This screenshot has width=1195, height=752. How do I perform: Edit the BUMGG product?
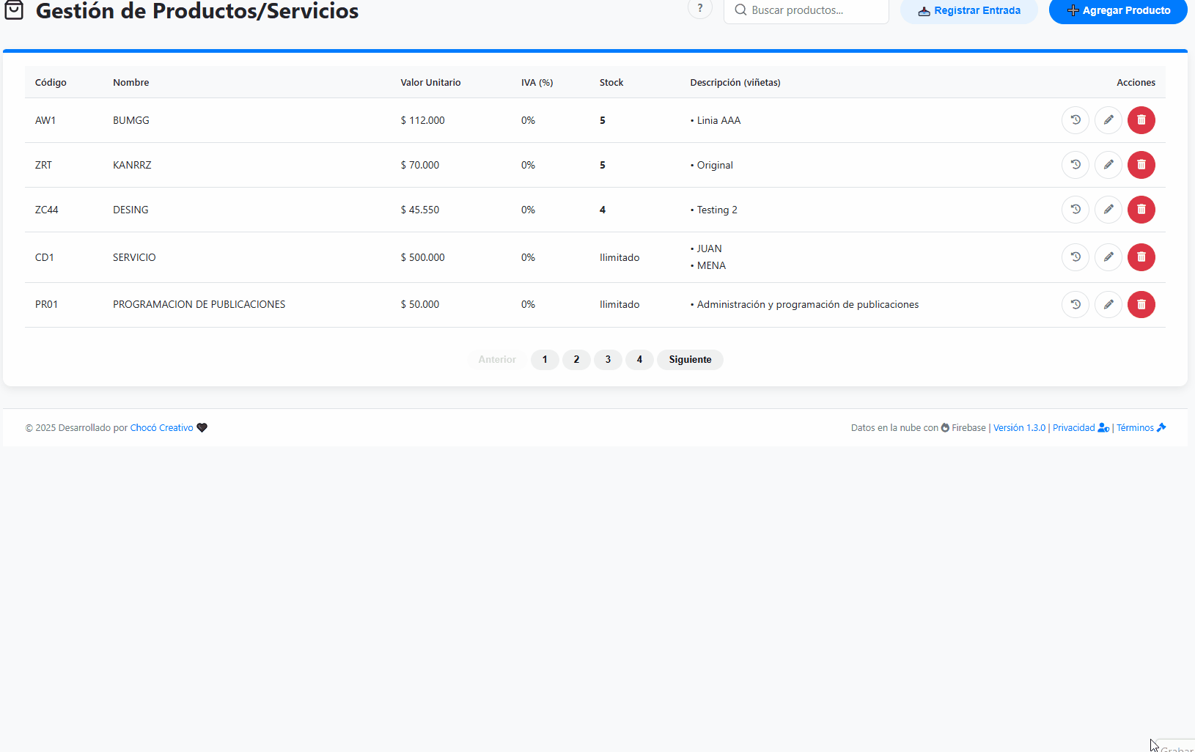click(x=1108, y=120)
